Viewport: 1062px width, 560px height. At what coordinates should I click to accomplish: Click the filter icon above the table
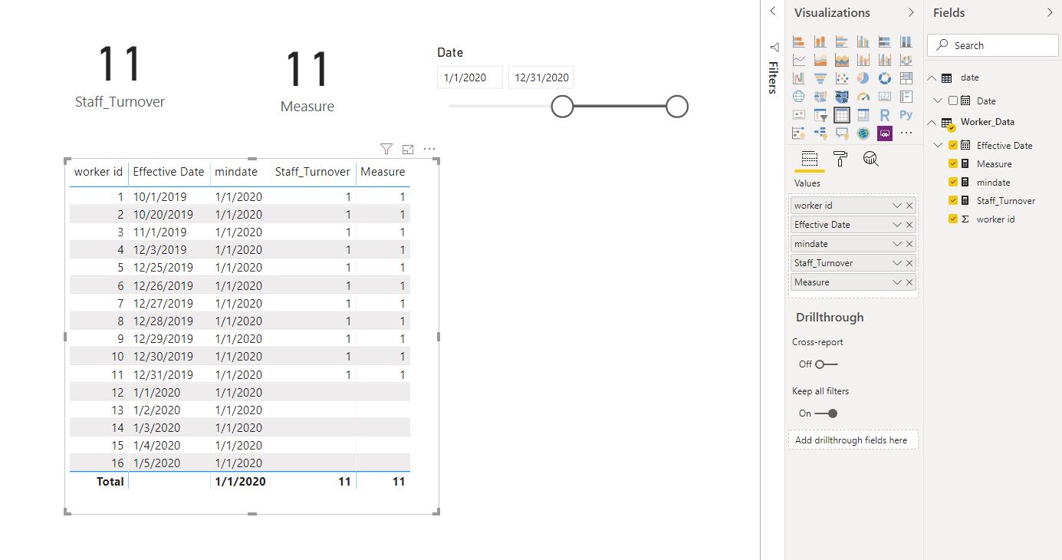(386, 149)
